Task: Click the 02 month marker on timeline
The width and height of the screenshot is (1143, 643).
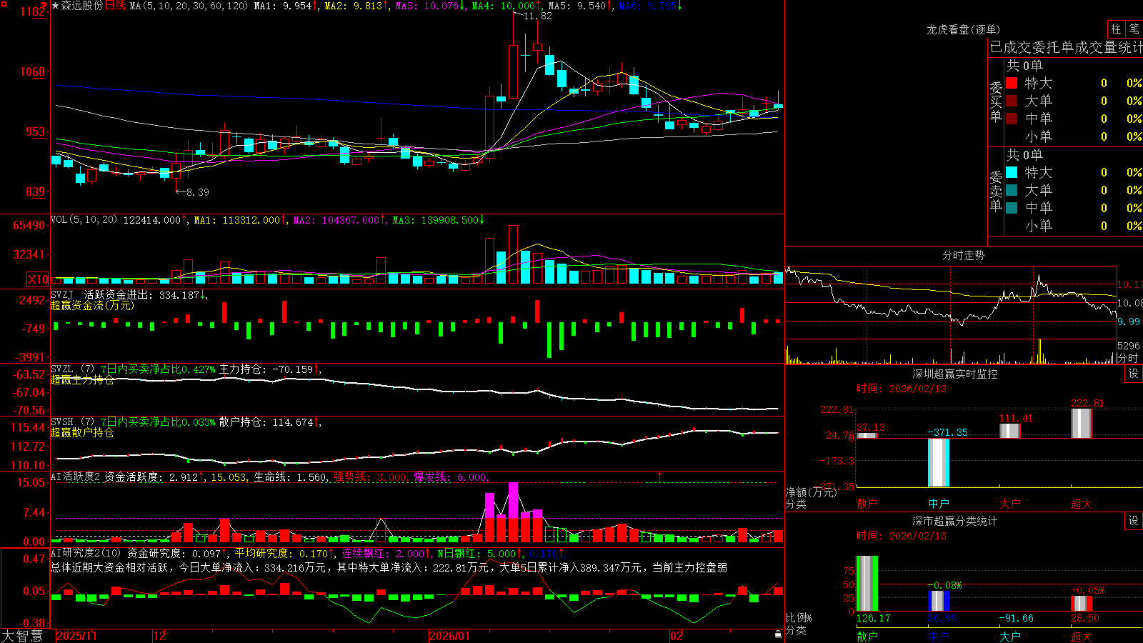Action: click(x=677, y=636)
